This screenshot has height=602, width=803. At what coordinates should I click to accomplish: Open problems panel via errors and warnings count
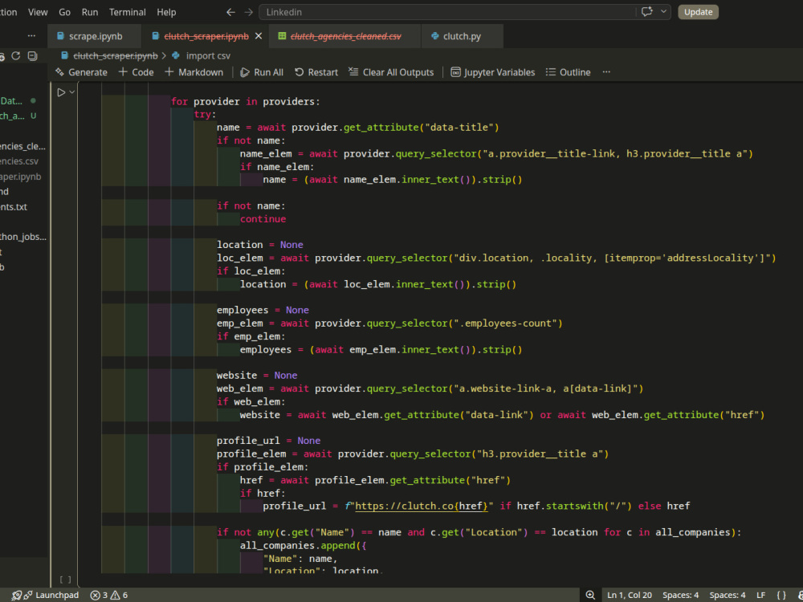click(x=109, y=595)
